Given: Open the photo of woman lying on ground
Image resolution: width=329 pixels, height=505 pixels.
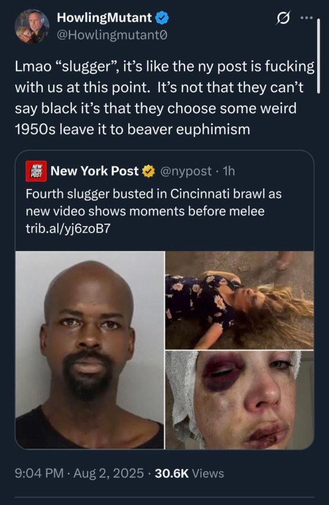Looking at the screenshot, I should [x=240, y=300].
